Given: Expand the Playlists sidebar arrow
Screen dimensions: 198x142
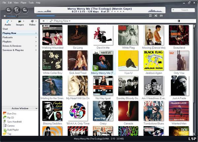Looking at the screenshot, I should click(36, 42).
